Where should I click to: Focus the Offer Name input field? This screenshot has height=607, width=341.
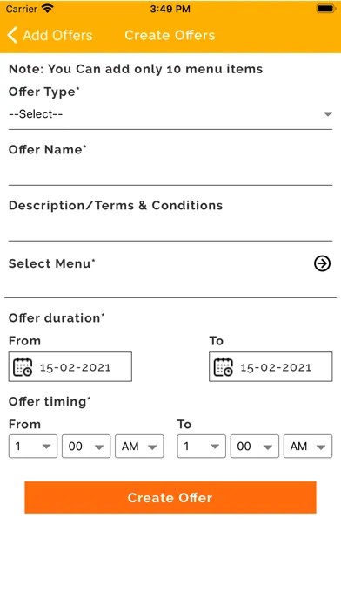pyautogui.click(x=170, y=173)
